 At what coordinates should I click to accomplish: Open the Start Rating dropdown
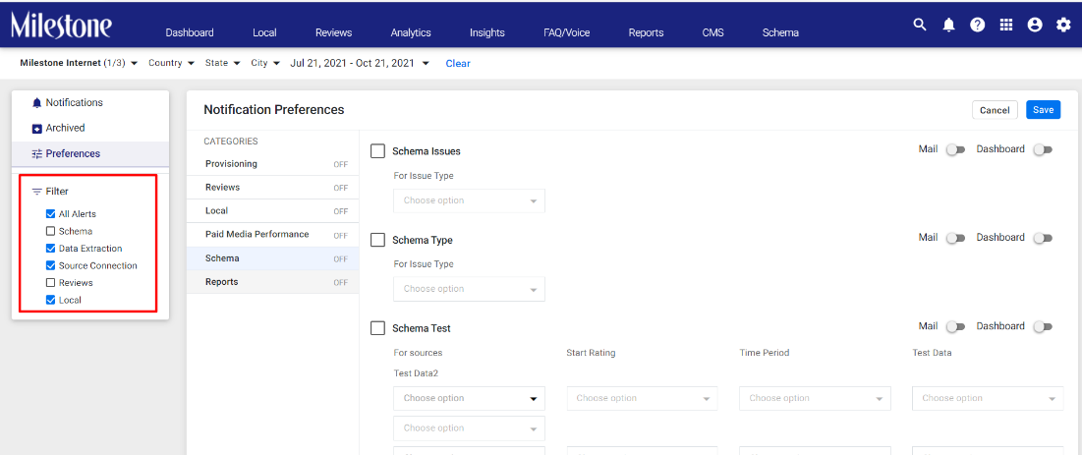click(642, 398)
